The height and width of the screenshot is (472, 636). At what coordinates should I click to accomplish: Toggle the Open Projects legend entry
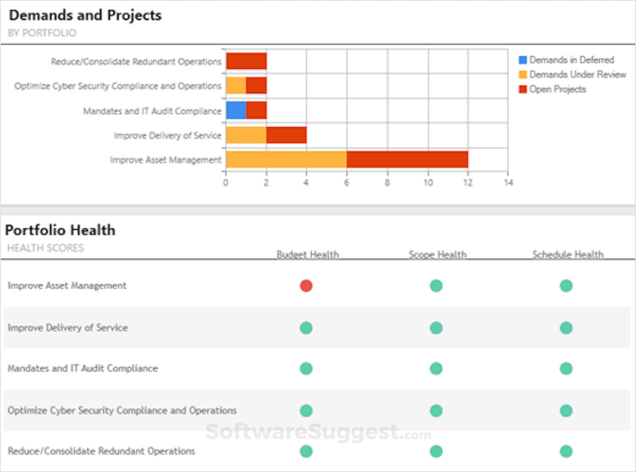coord(557,89)
